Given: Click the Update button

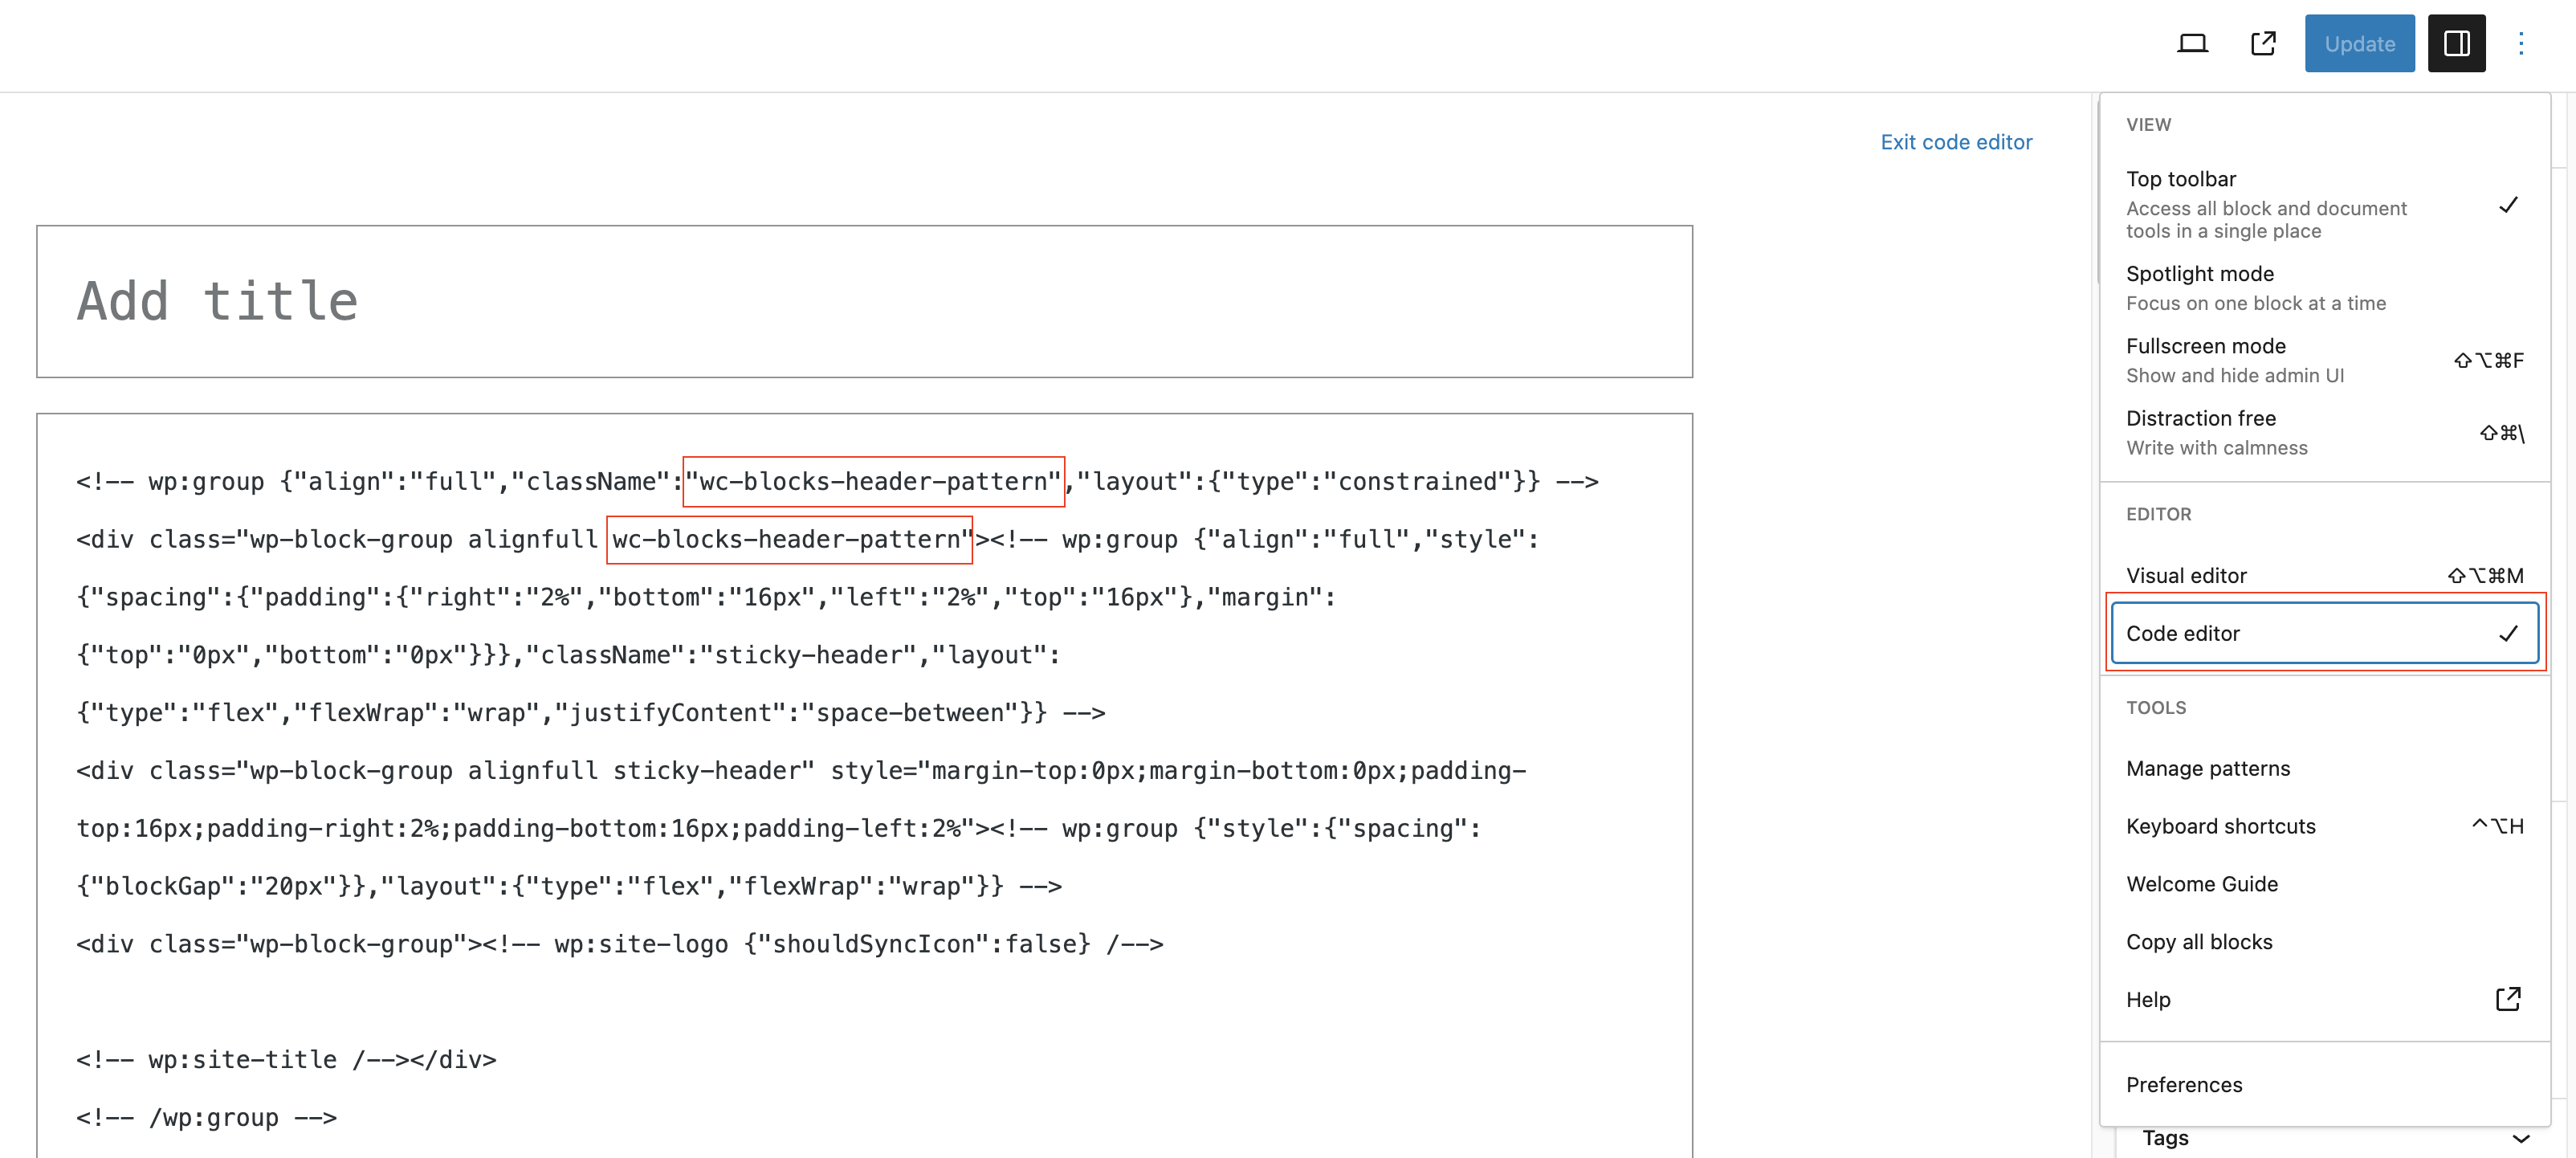Looking at the screenshot, I should (x=2359, y=43).
